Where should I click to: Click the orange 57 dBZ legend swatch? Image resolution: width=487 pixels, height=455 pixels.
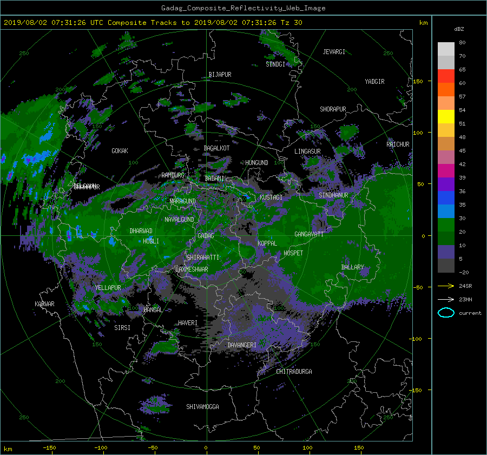(446, 89)
